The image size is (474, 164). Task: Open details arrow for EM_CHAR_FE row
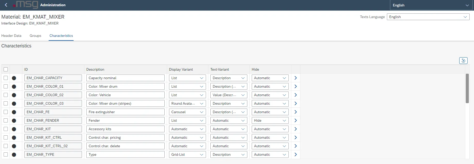(x=295, y=112)
